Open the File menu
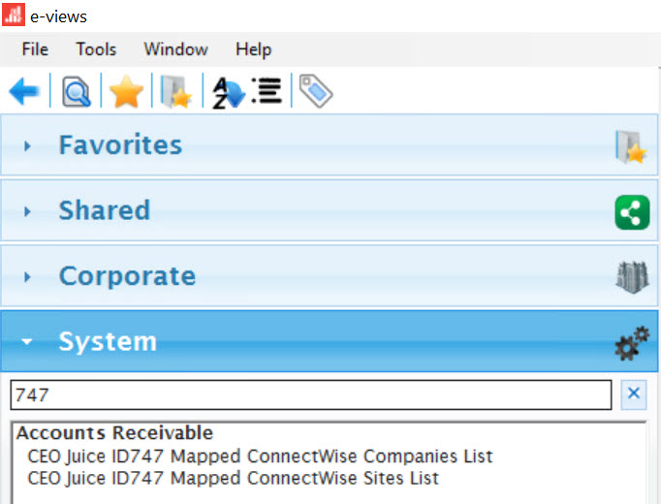This screenshot has height=504, width=661. click(x=35, y=49)
